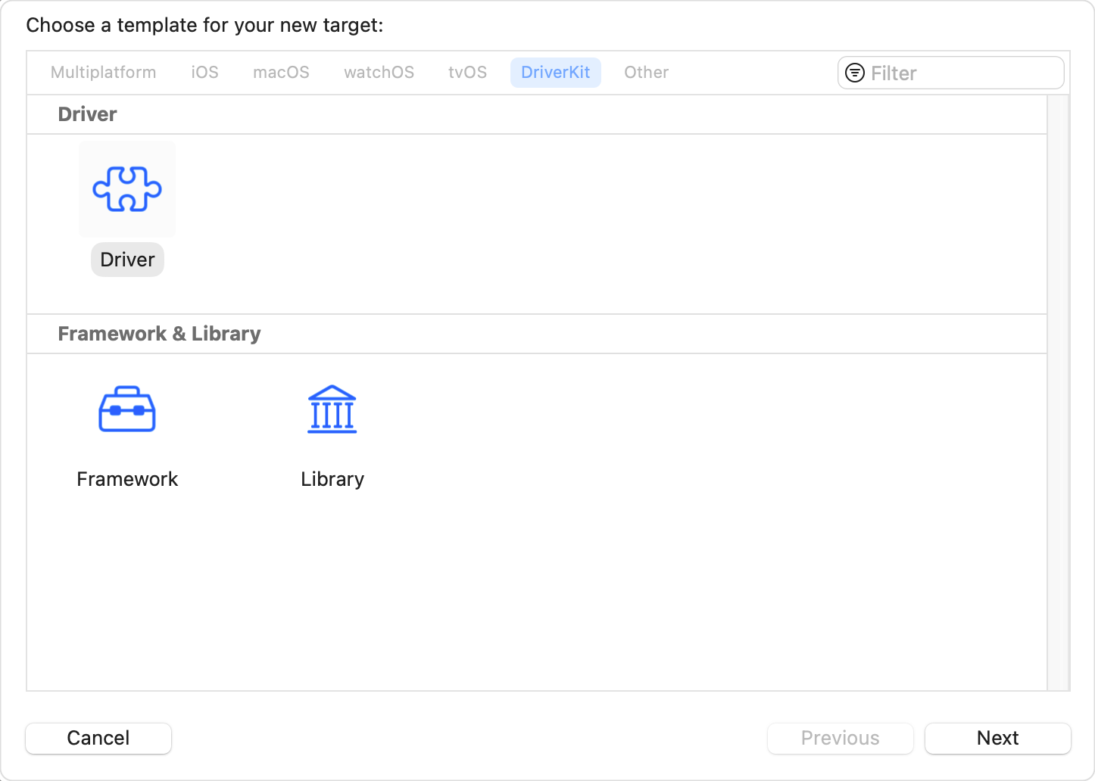Click the Framework template label

127,479
